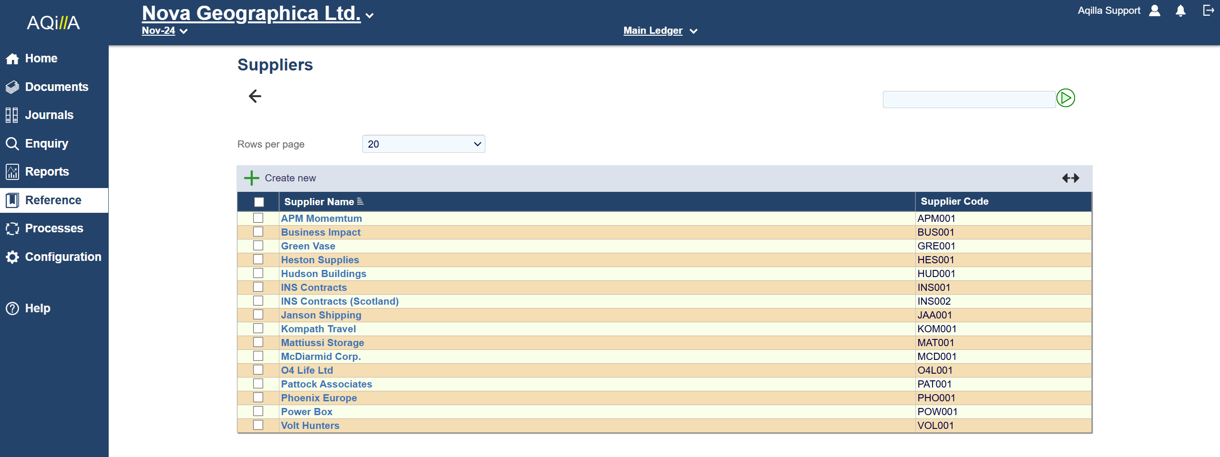
Task: Open notifications bell icon
Action: [1180, 11]
